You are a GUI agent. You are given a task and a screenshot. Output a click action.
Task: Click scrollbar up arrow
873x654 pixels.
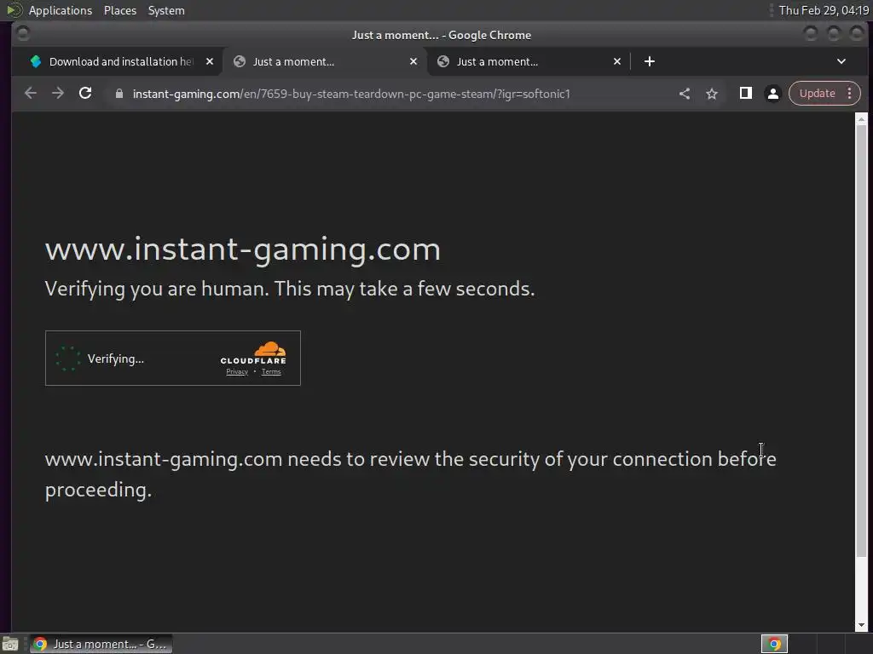861,119
